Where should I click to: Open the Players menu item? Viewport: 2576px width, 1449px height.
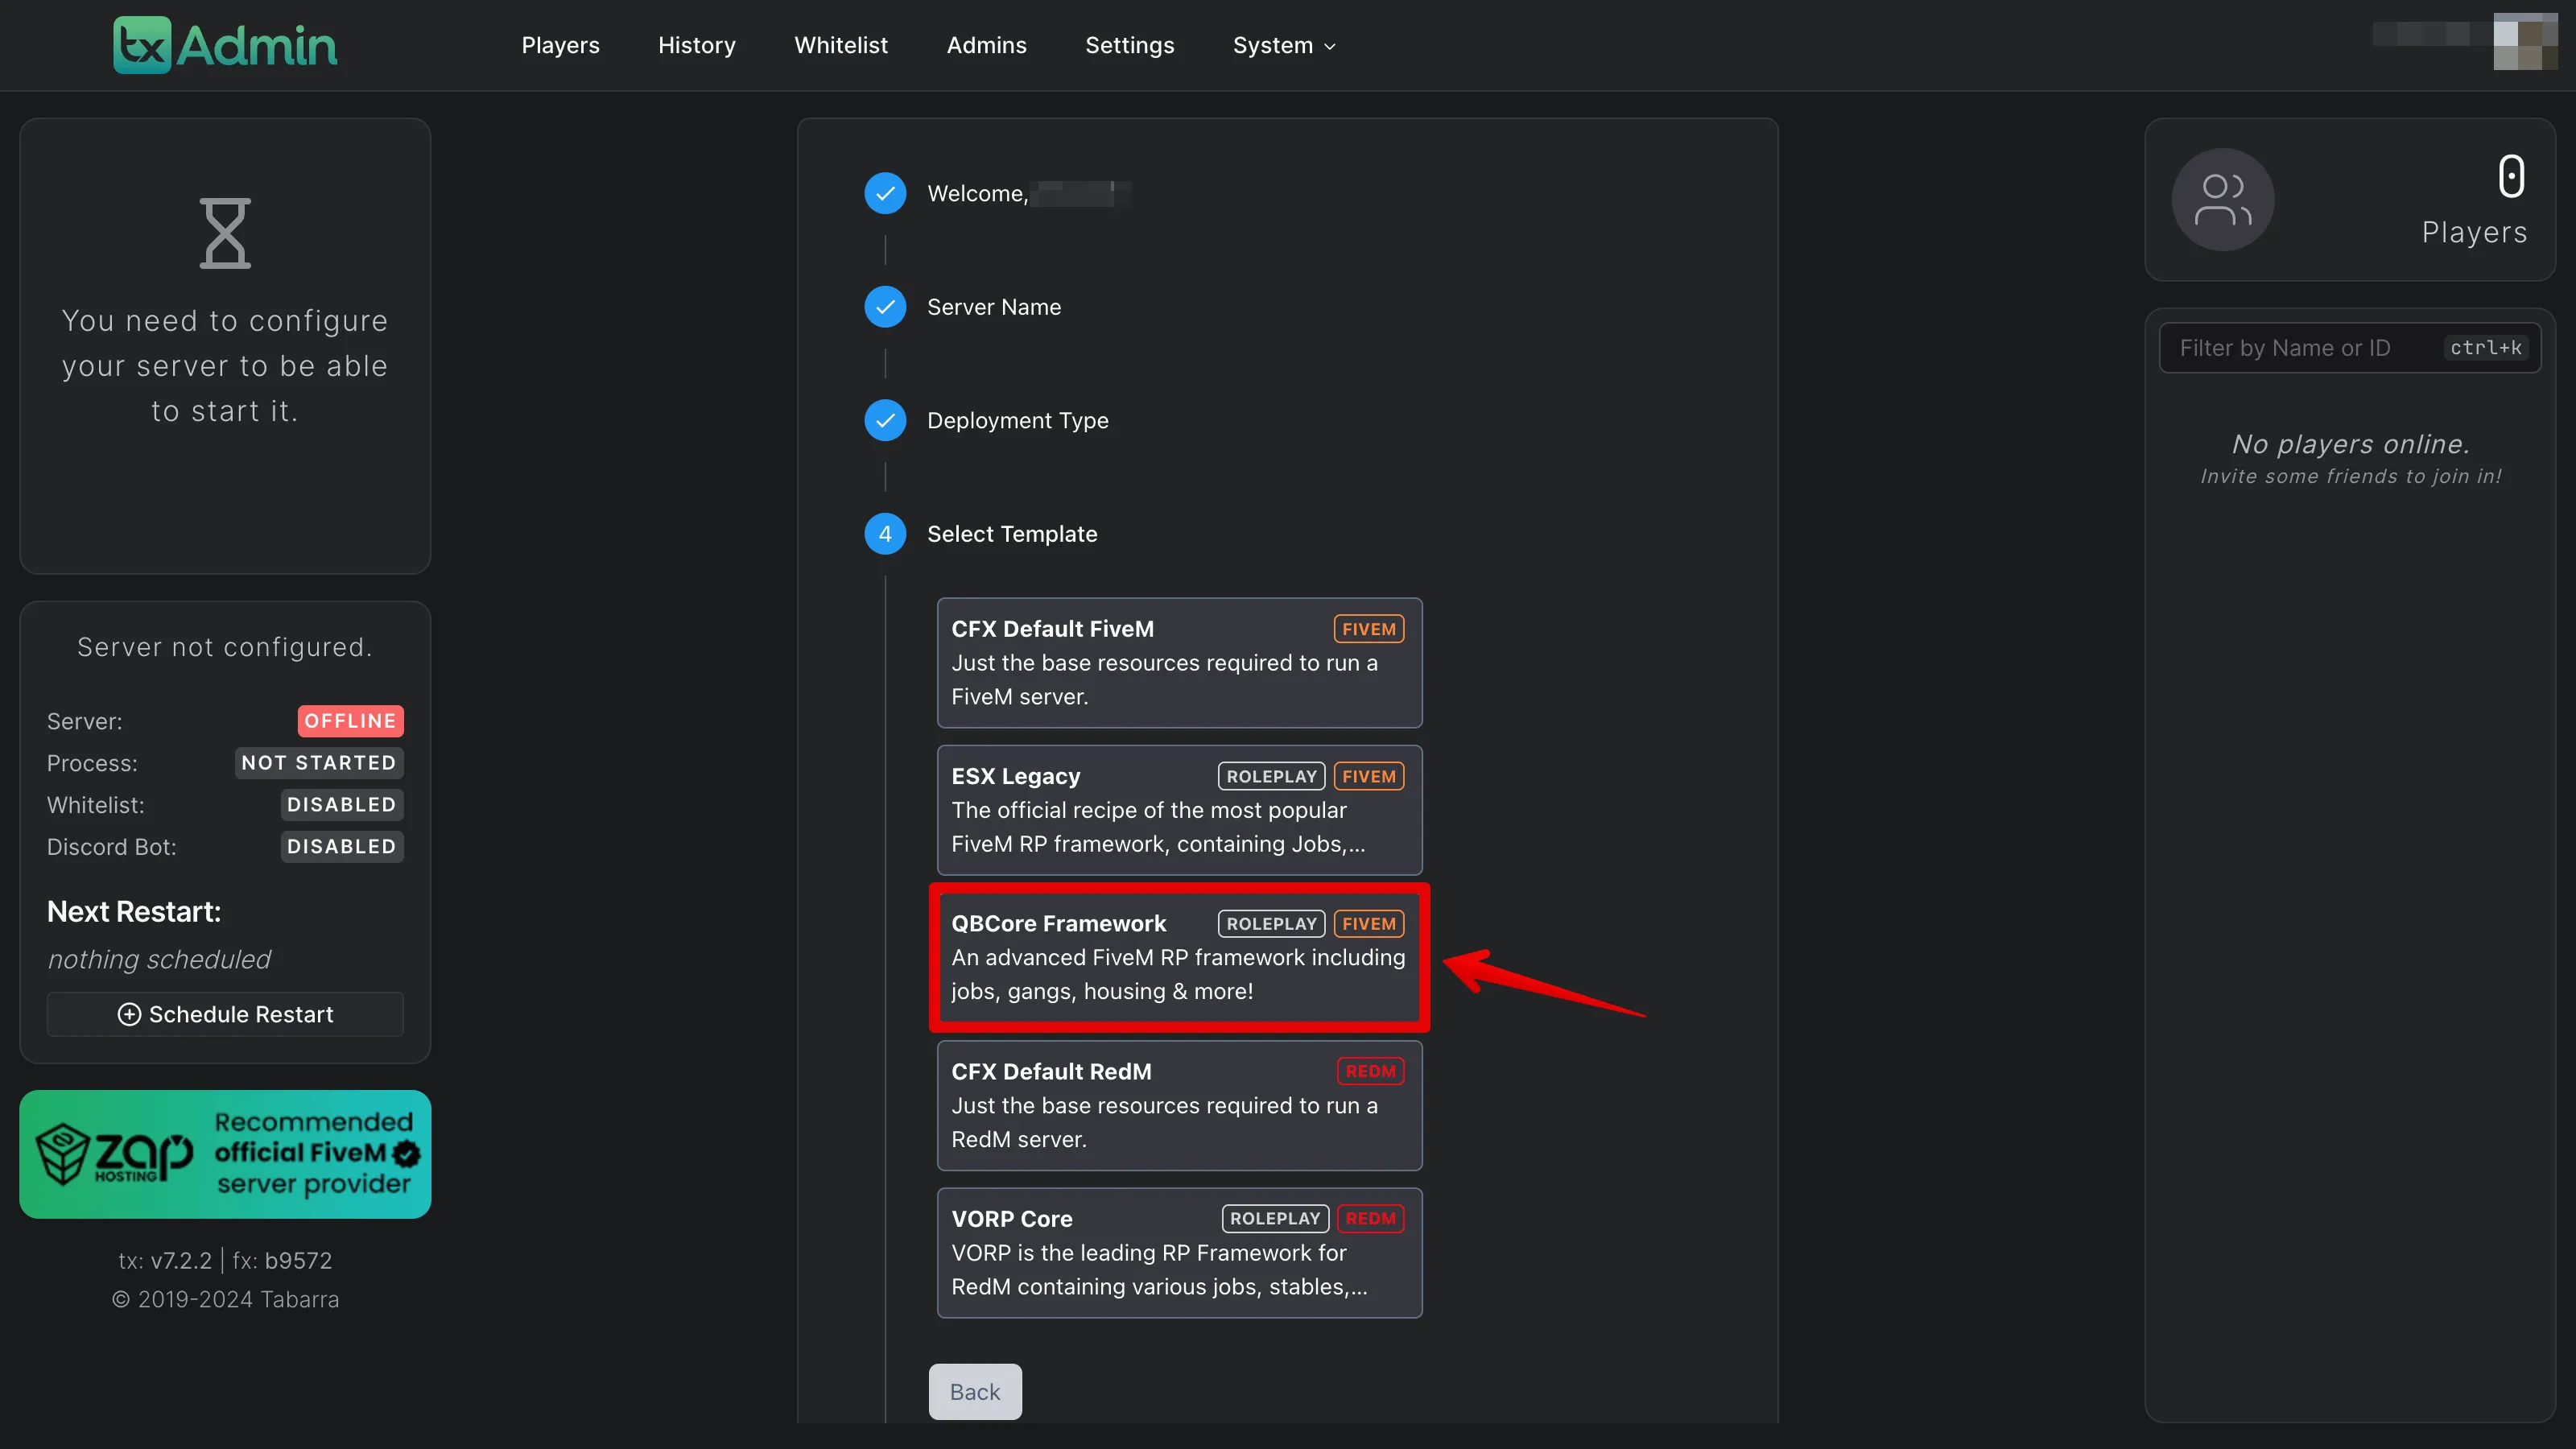(x=560, y=45)
